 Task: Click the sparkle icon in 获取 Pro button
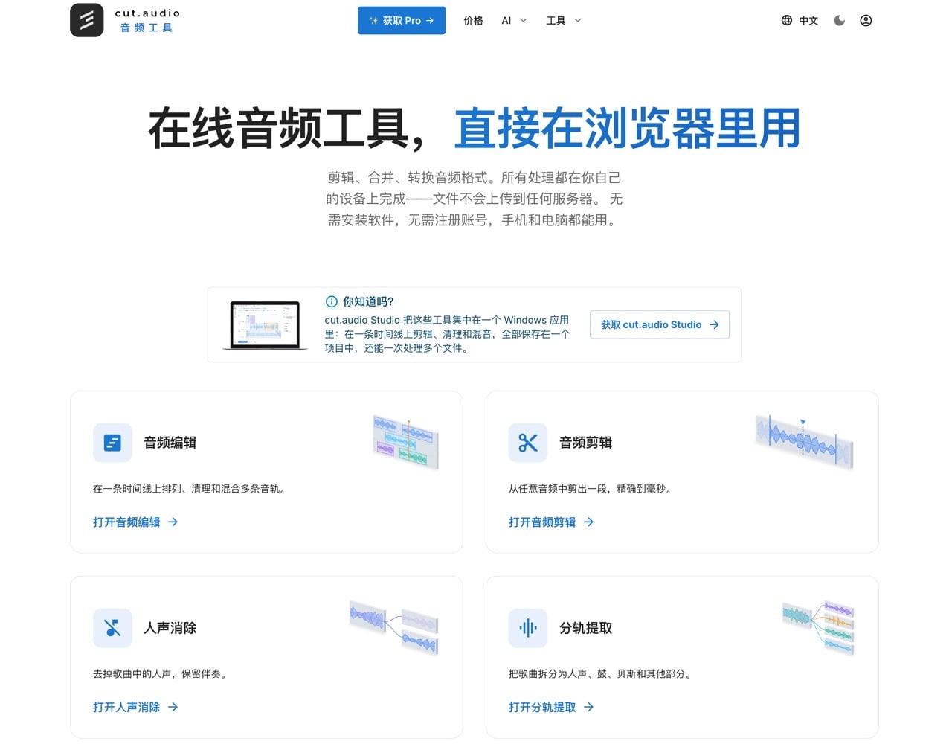tap(374, 21)
